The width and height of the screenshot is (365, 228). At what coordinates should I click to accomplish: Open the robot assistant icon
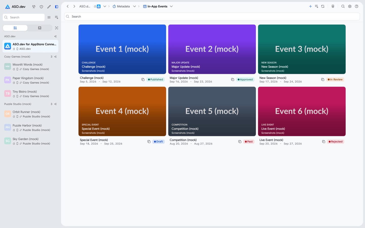tap(333, 6)
